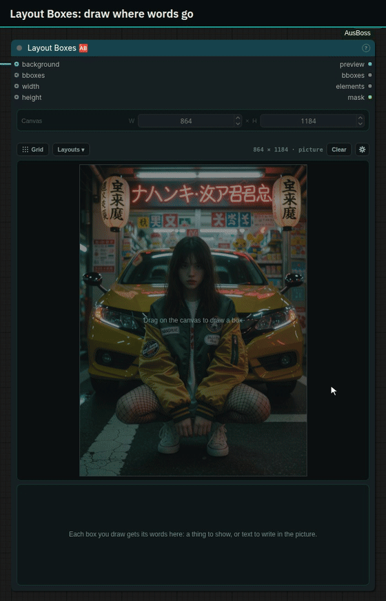
Task: Open the gear settings button
Action: coord(363,150)
